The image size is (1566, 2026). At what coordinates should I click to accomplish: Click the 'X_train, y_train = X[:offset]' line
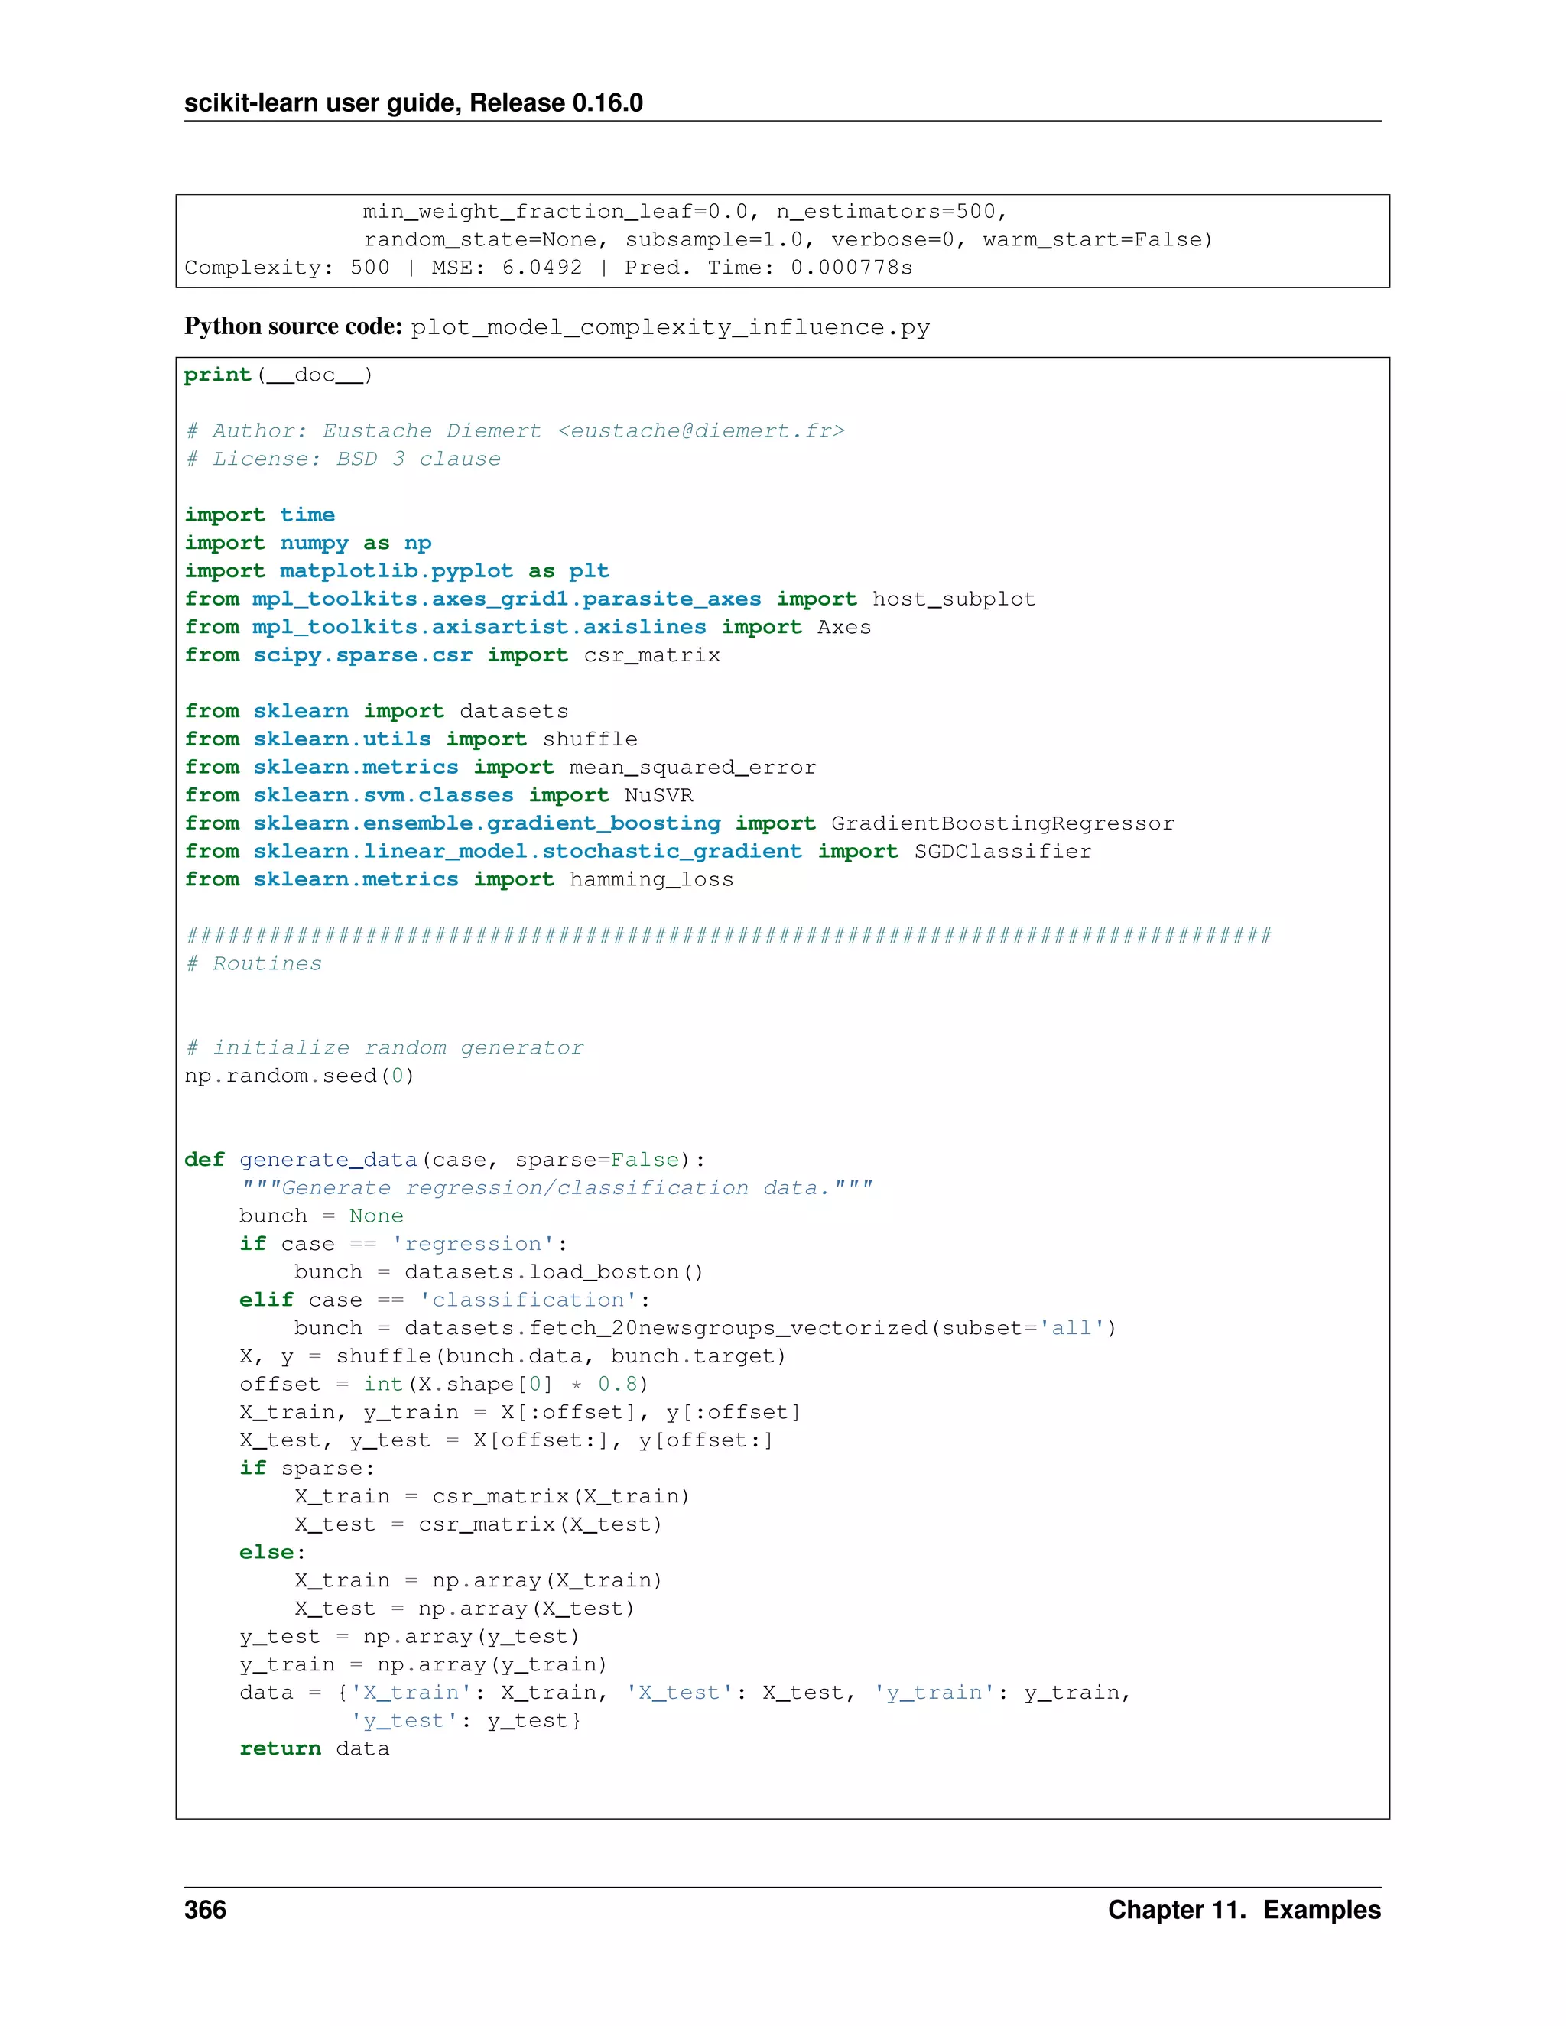coord(521,1412)
